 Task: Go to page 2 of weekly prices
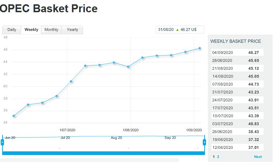[218, 157]
